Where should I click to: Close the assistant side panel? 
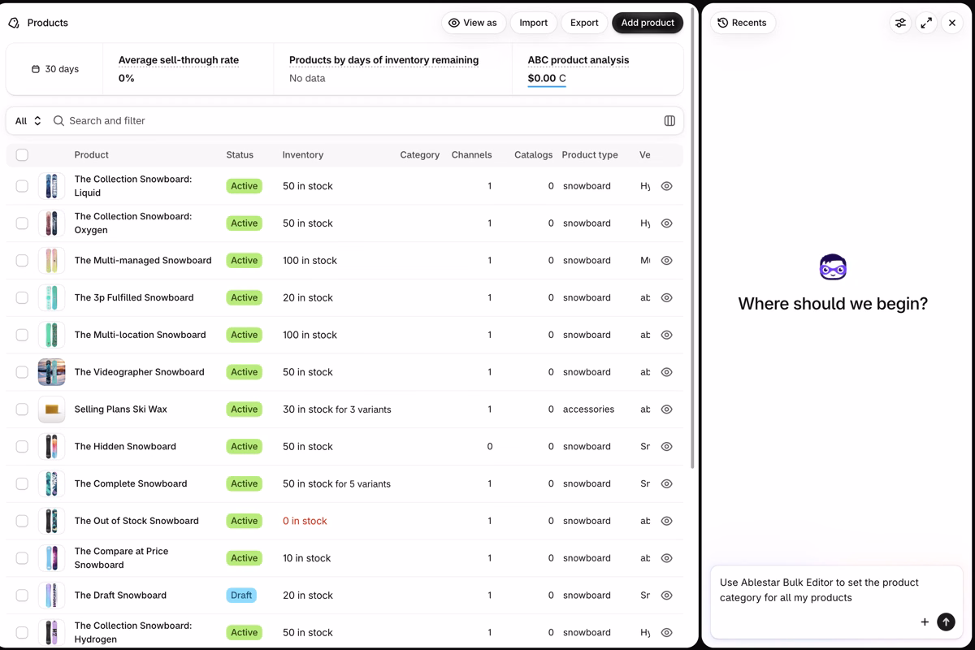tap(952, 23)
